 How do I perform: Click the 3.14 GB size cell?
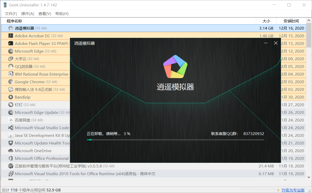[266, 28]
